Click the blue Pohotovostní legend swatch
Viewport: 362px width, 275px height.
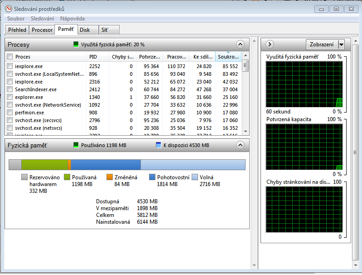(152, 177)
